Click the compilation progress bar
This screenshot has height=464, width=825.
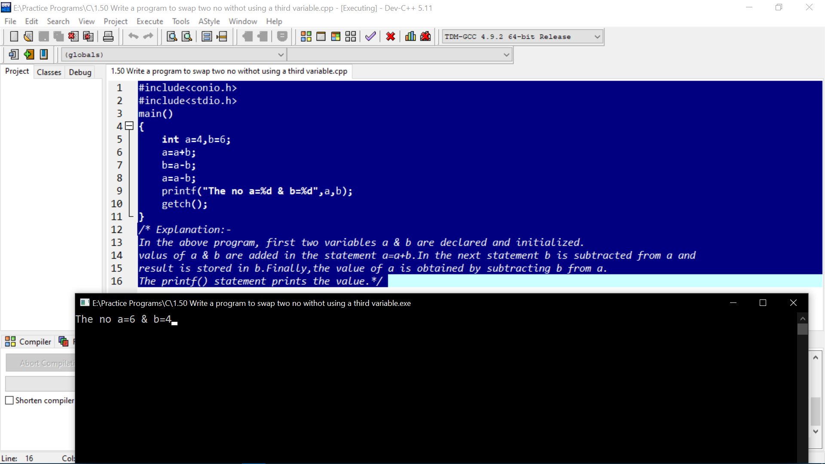(41, 384)
